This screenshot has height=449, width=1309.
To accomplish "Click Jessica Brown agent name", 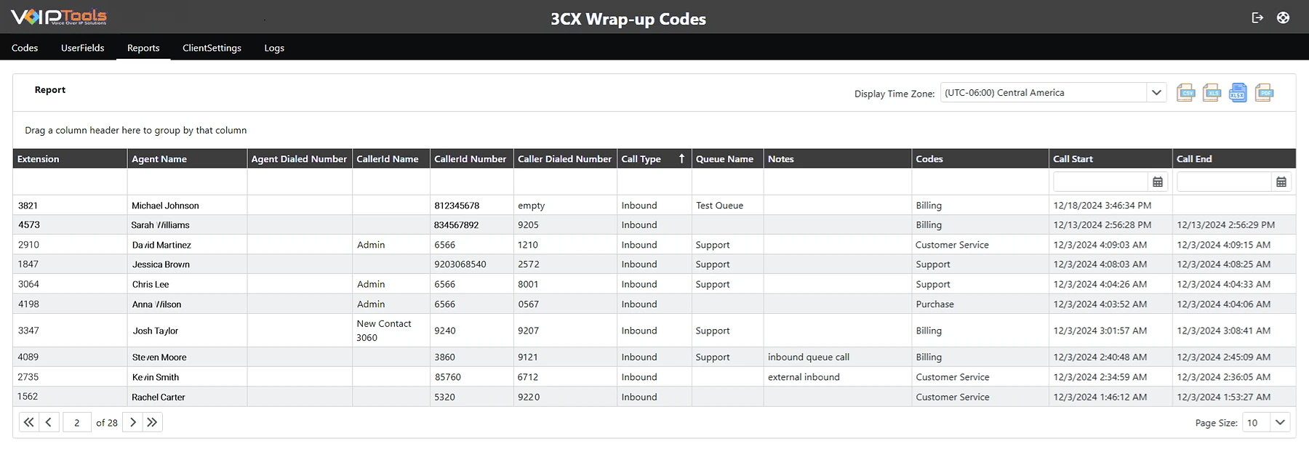I will coord(161,264).
